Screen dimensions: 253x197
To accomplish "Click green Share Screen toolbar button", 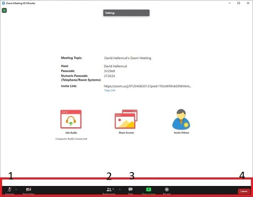I will [149, 190].
